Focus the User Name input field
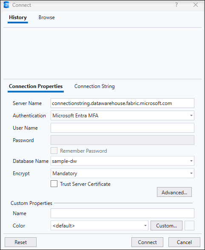 pyautogui.click(x=122, y=128)
